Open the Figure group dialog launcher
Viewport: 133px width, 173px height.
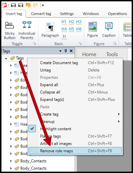pos(115,43)
